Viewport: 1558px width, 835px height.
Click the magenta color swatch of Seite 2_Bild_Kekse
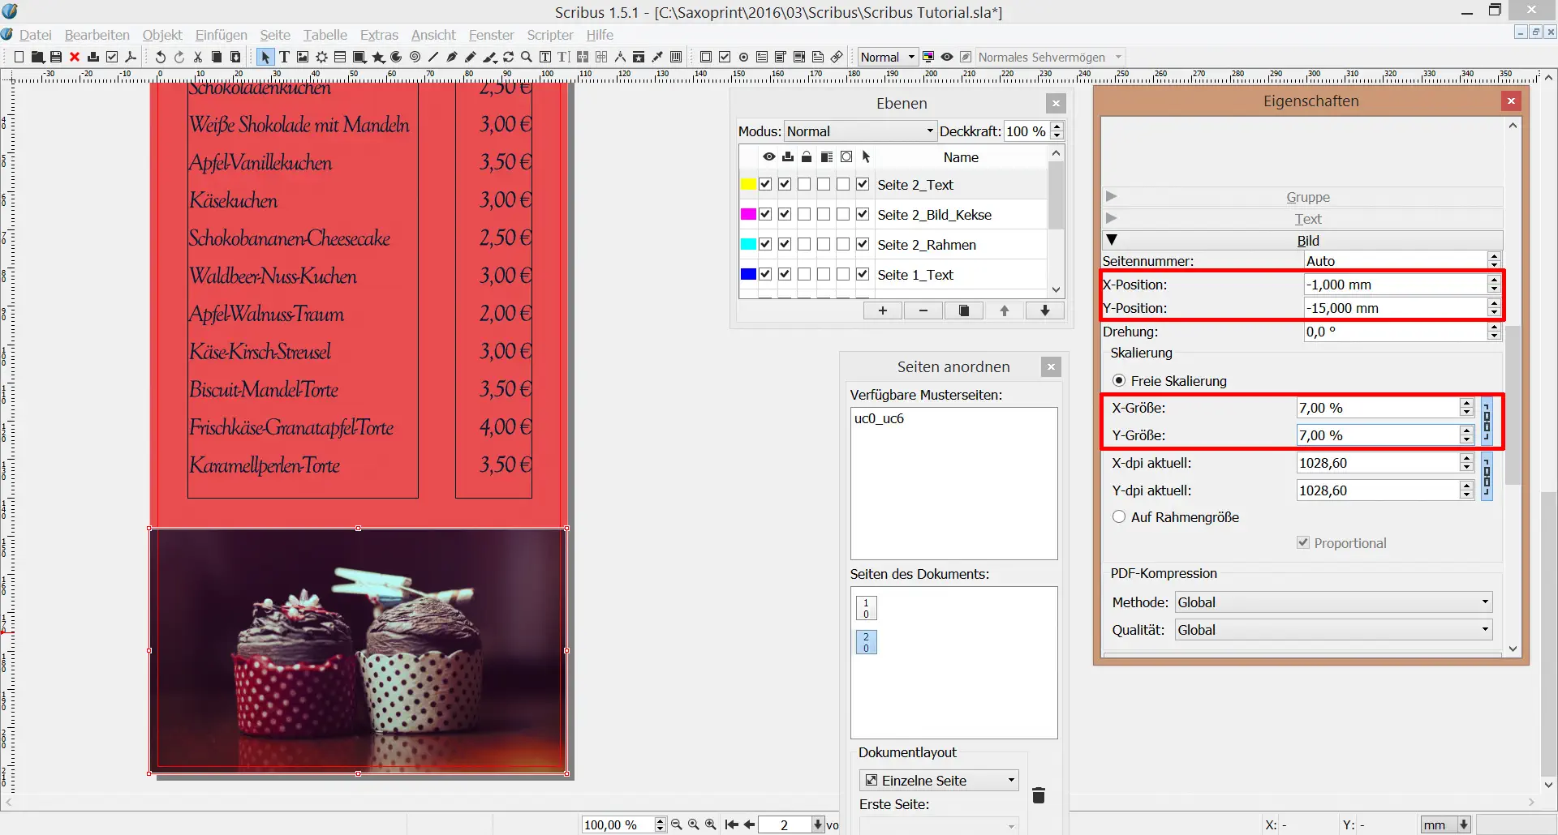pos(747,214)
